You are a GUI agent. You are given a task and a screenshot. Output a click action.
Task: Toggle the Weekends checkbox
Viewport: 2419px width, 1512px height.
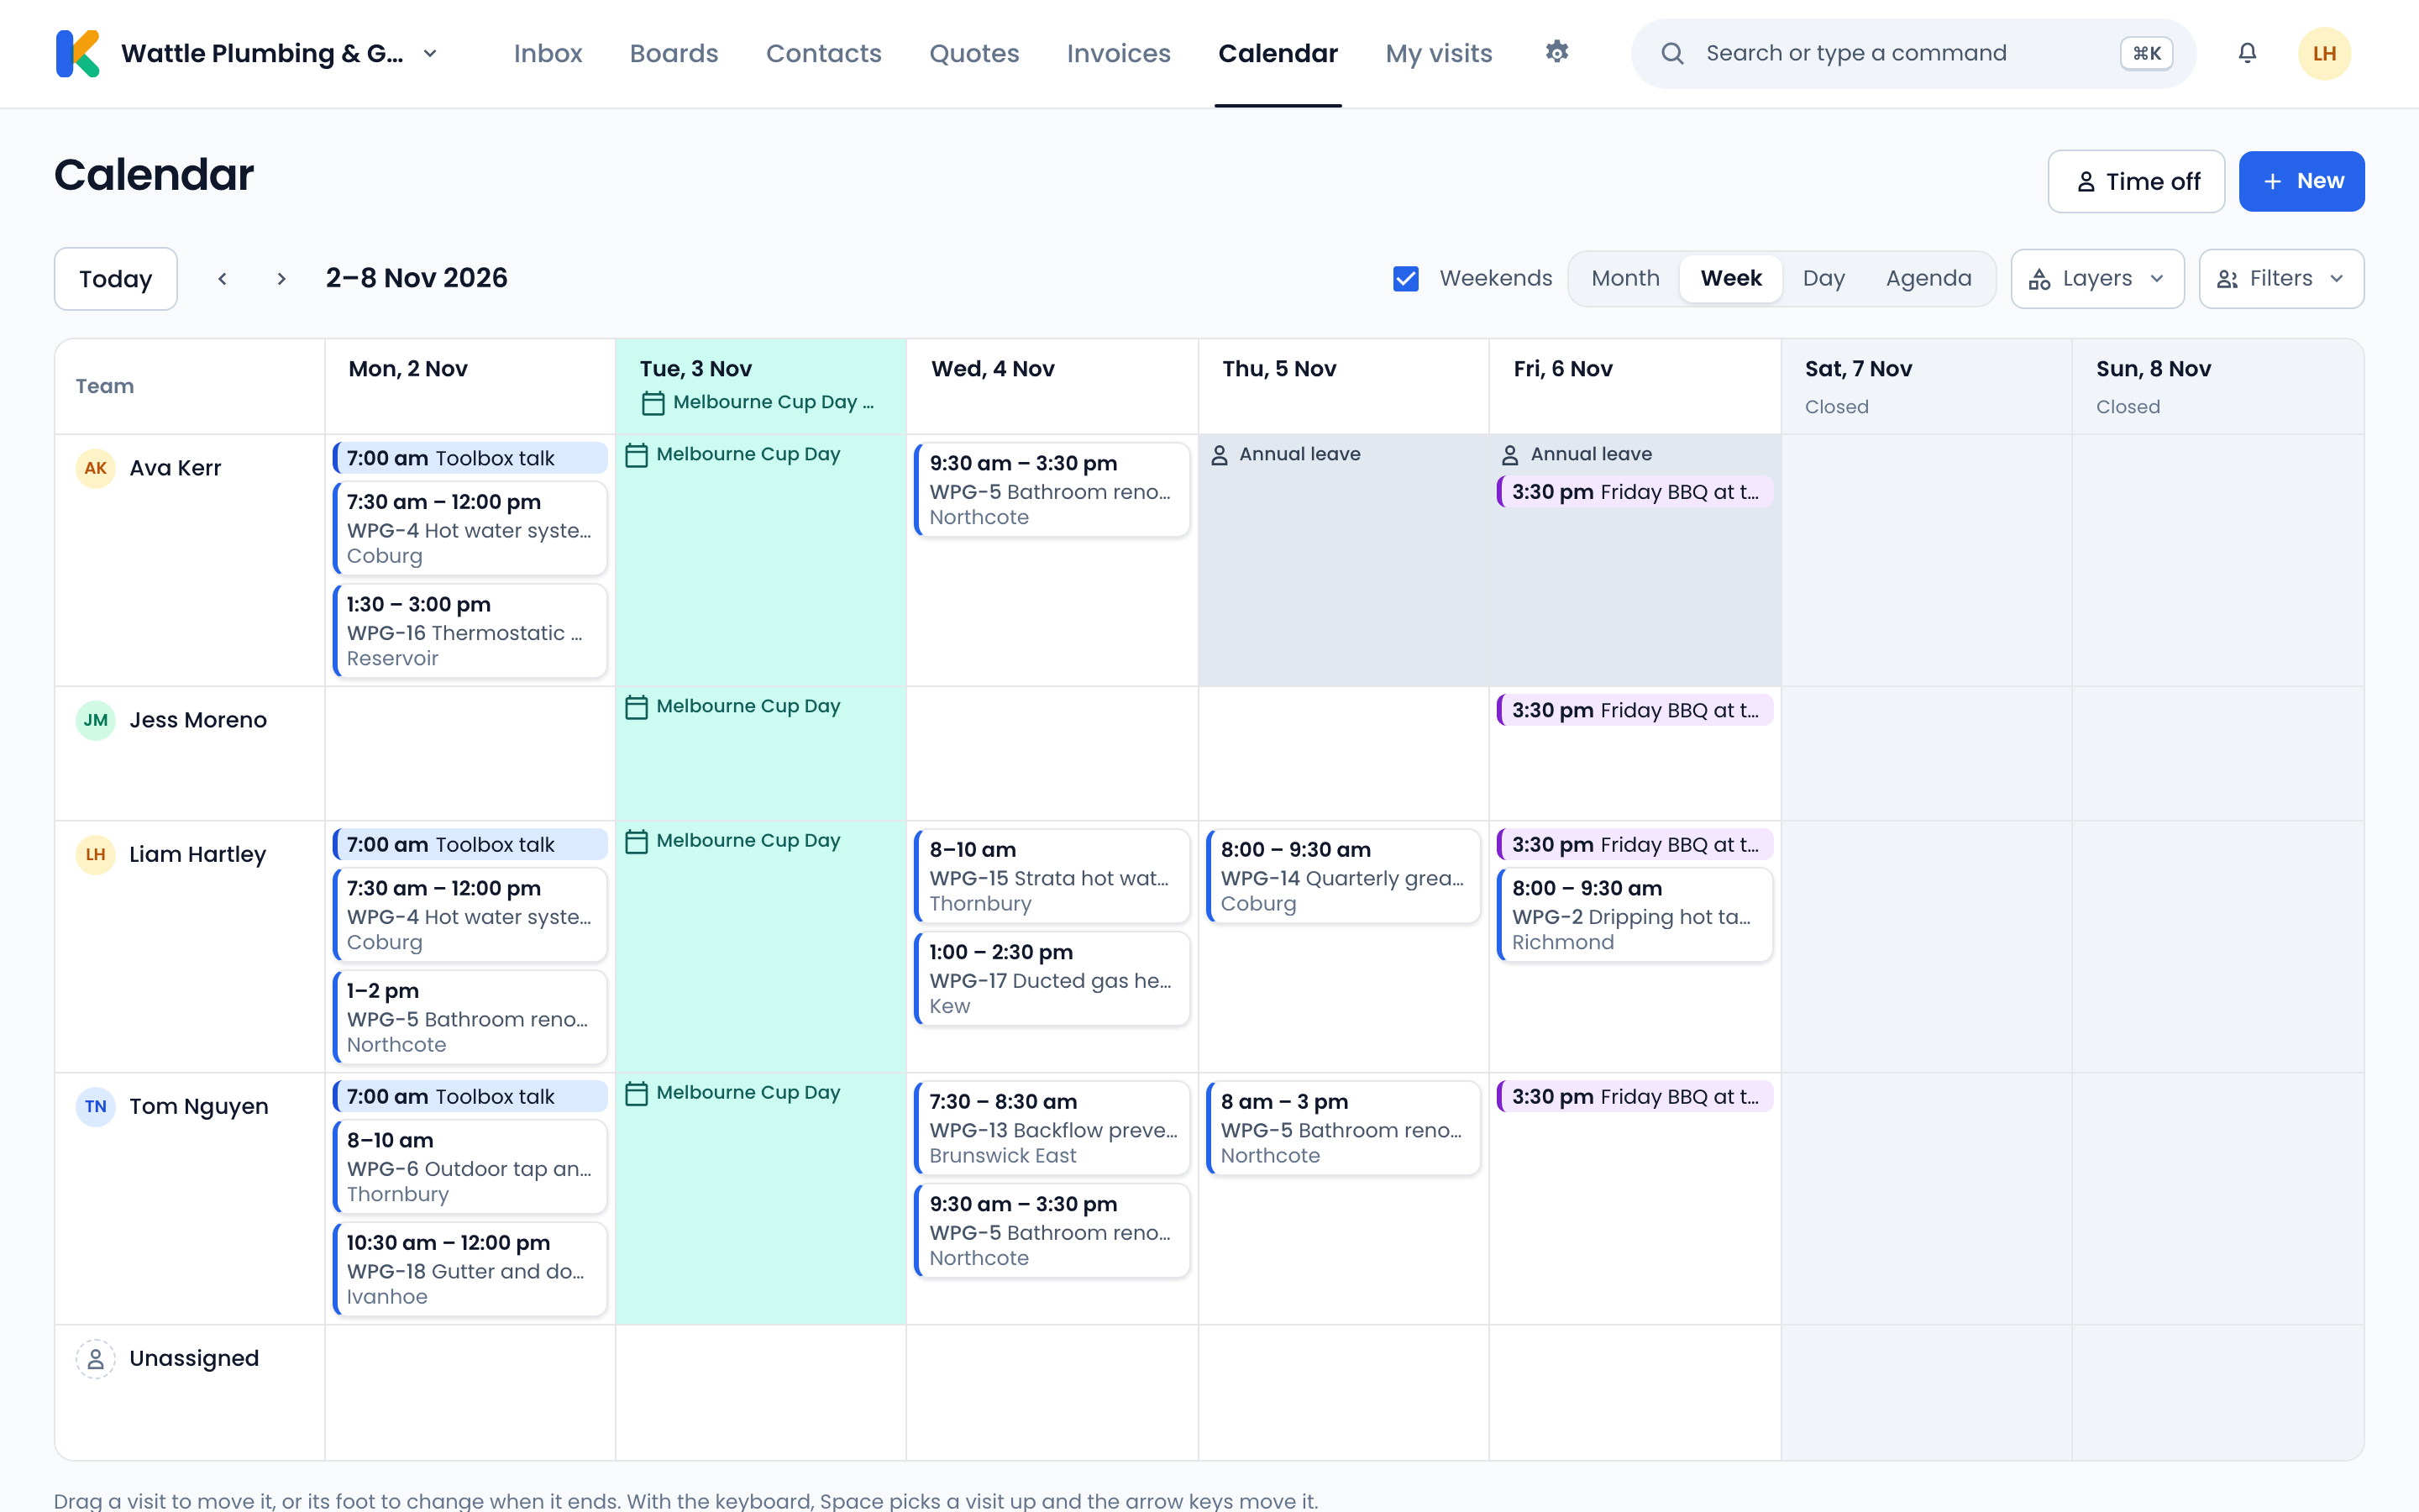1405,278
